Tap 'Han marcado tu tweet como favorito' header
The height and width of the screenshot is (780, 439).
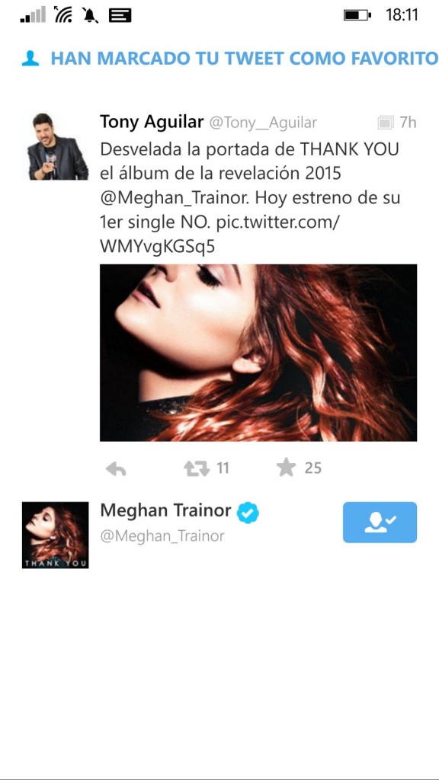[x=245, y=59]
